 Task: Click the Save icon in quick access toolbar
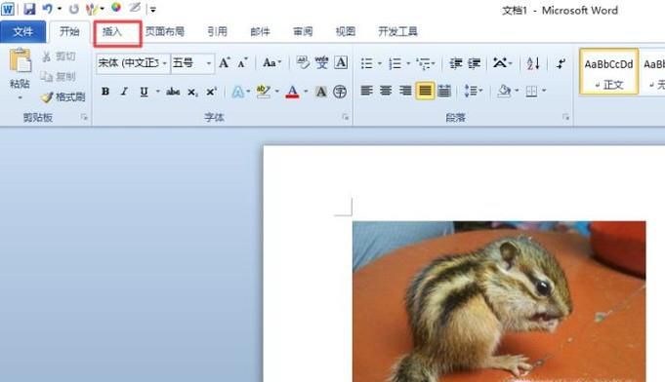pyautogui.click(x=29, y=9)
